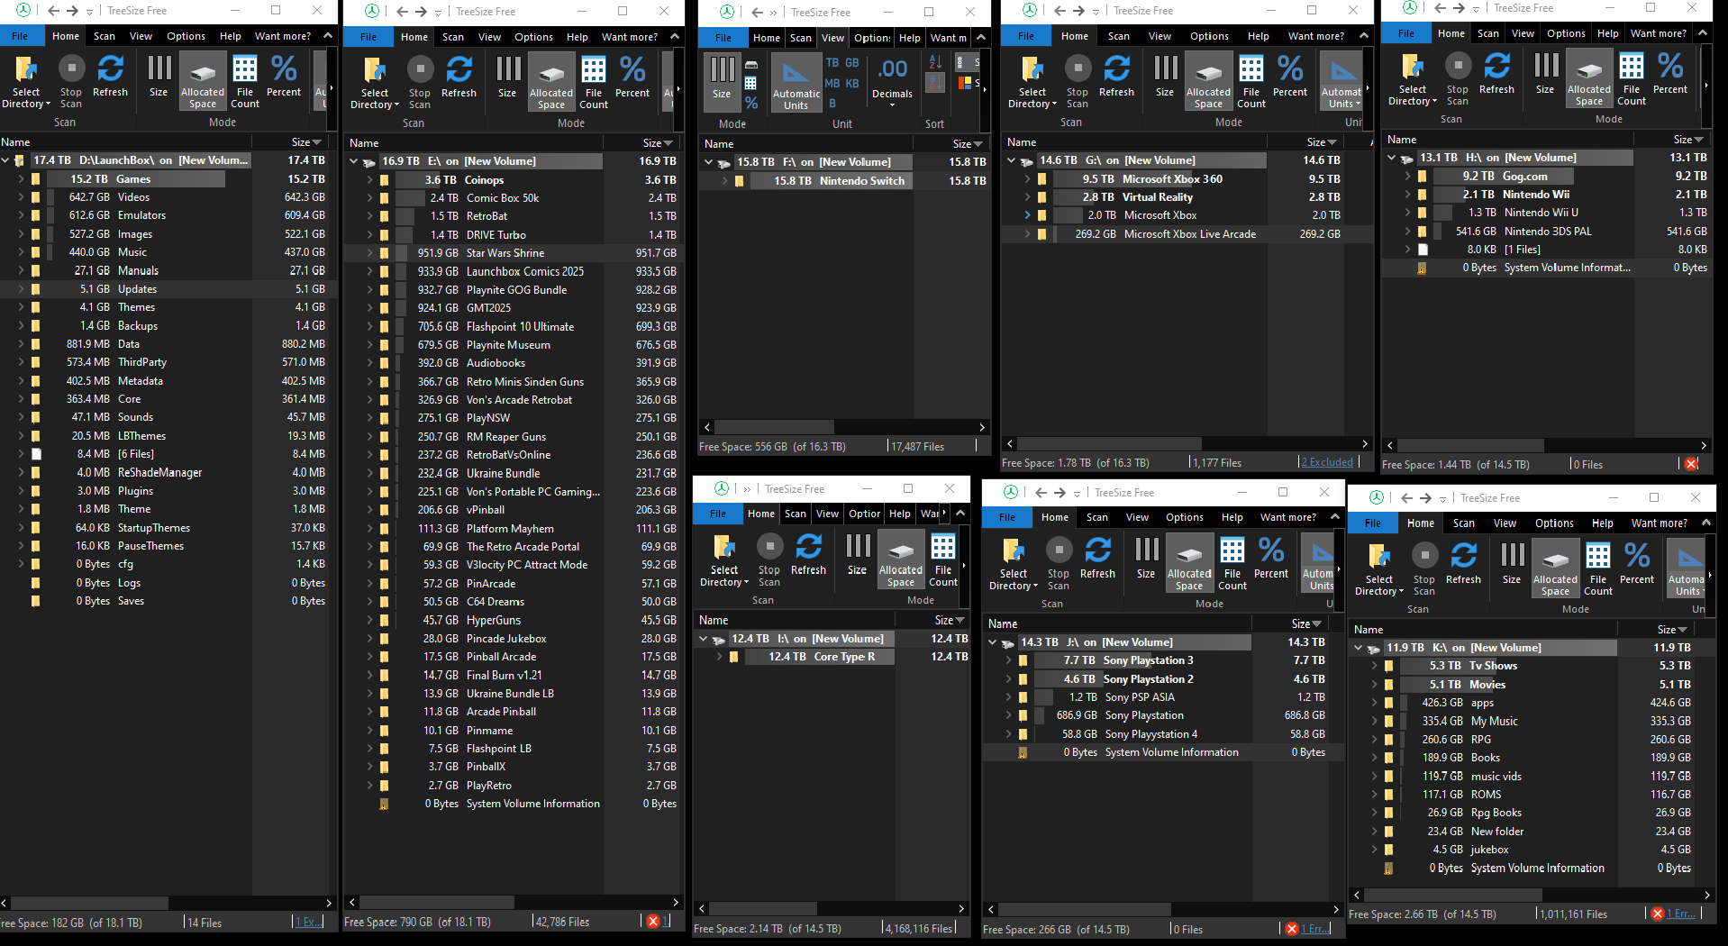1728x946 pixels.
Task: Click the 1 Ex... link in D:\ status bar
Action: point(310,922)
